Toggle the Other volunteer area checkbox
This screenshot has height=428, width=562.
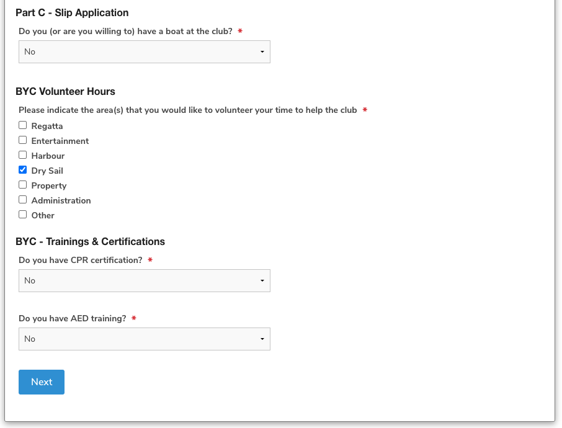(x=23, y=215)
